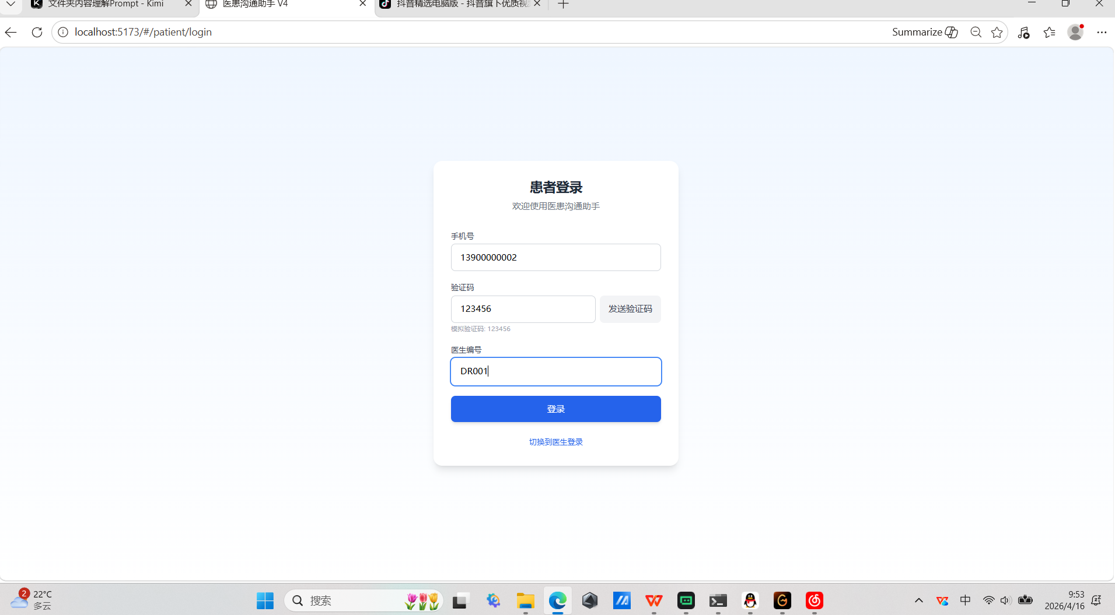The height and width of the screenshot is (615, 1115).
Task: Go back with the browser back arrow
Action: (11, 32)
